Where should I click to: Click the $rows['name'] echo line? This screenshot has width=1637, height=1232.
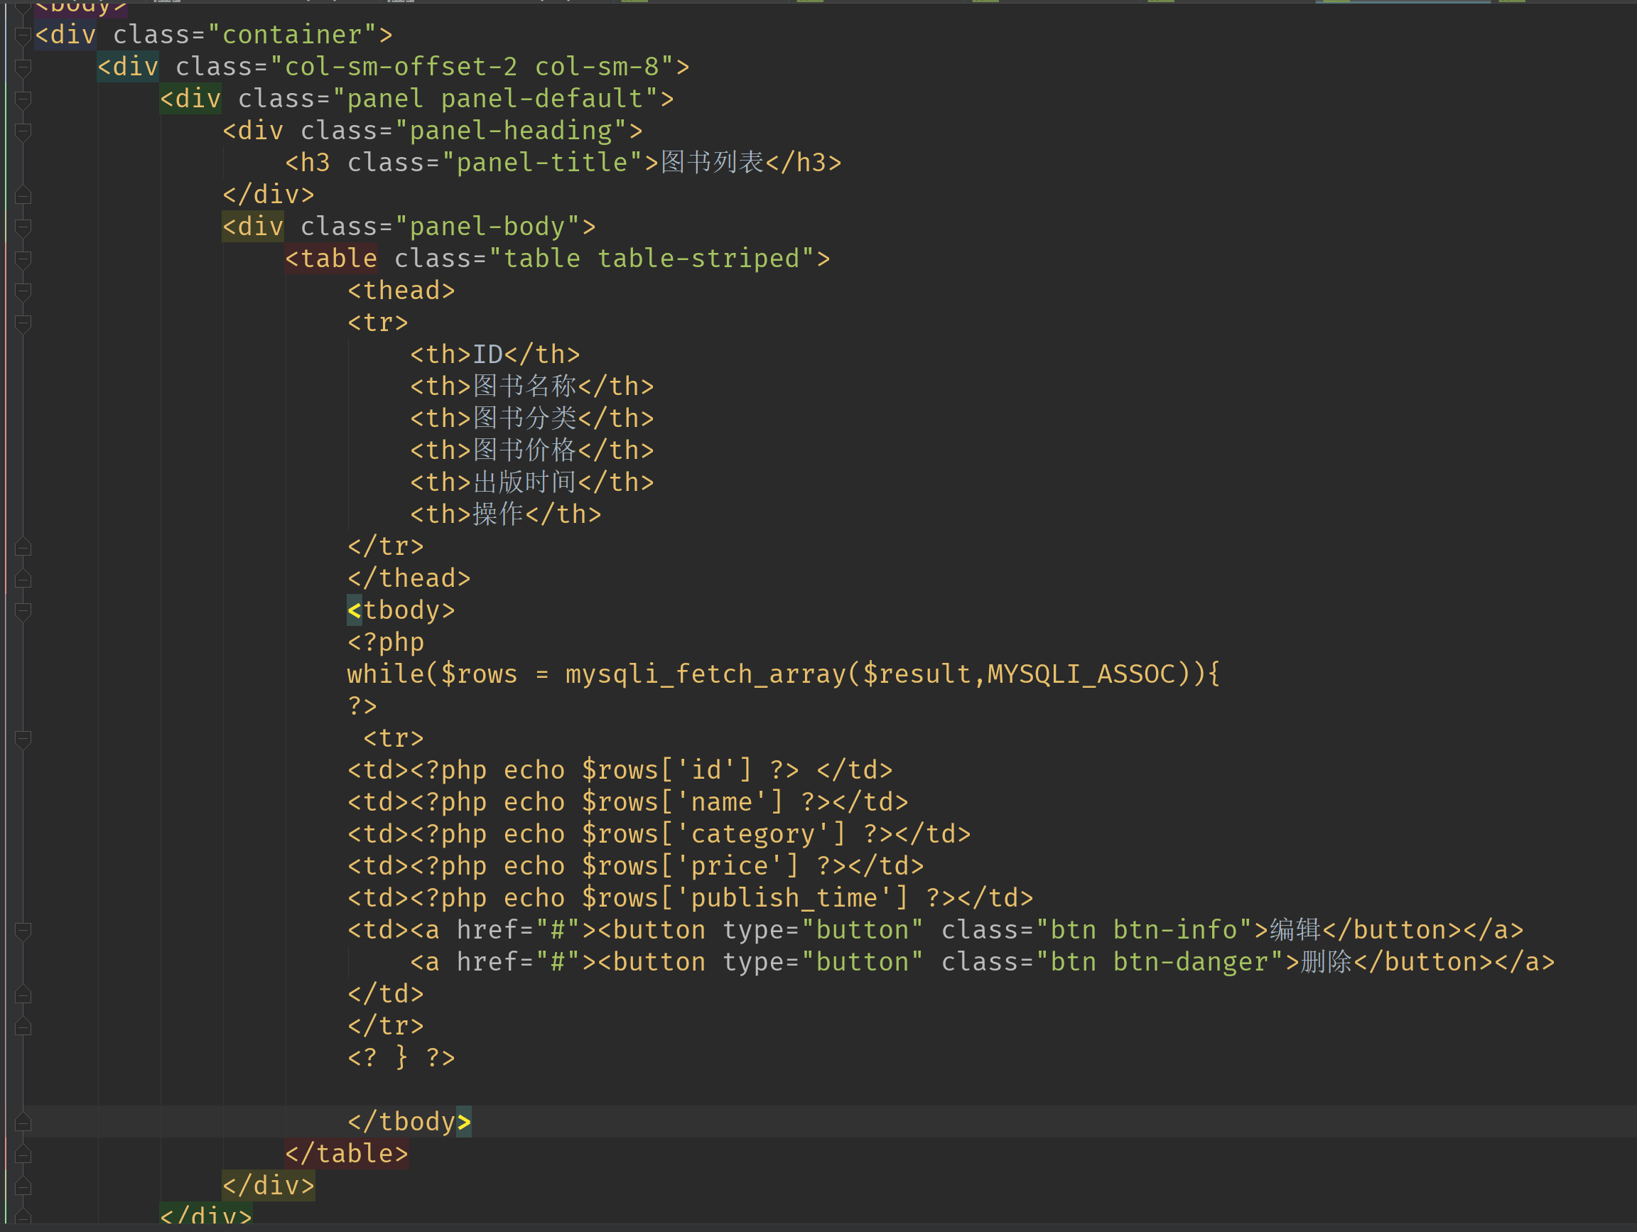pos(628,801)
